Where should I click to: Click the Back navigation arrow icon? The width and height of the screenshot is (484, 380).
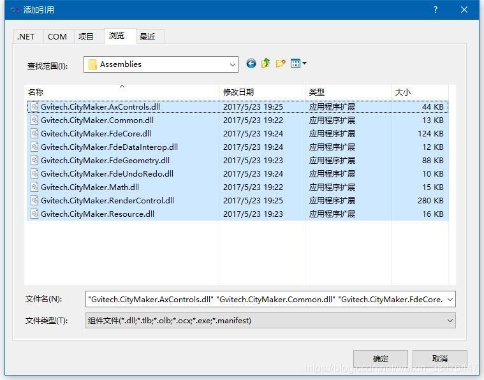pos(251,64)
